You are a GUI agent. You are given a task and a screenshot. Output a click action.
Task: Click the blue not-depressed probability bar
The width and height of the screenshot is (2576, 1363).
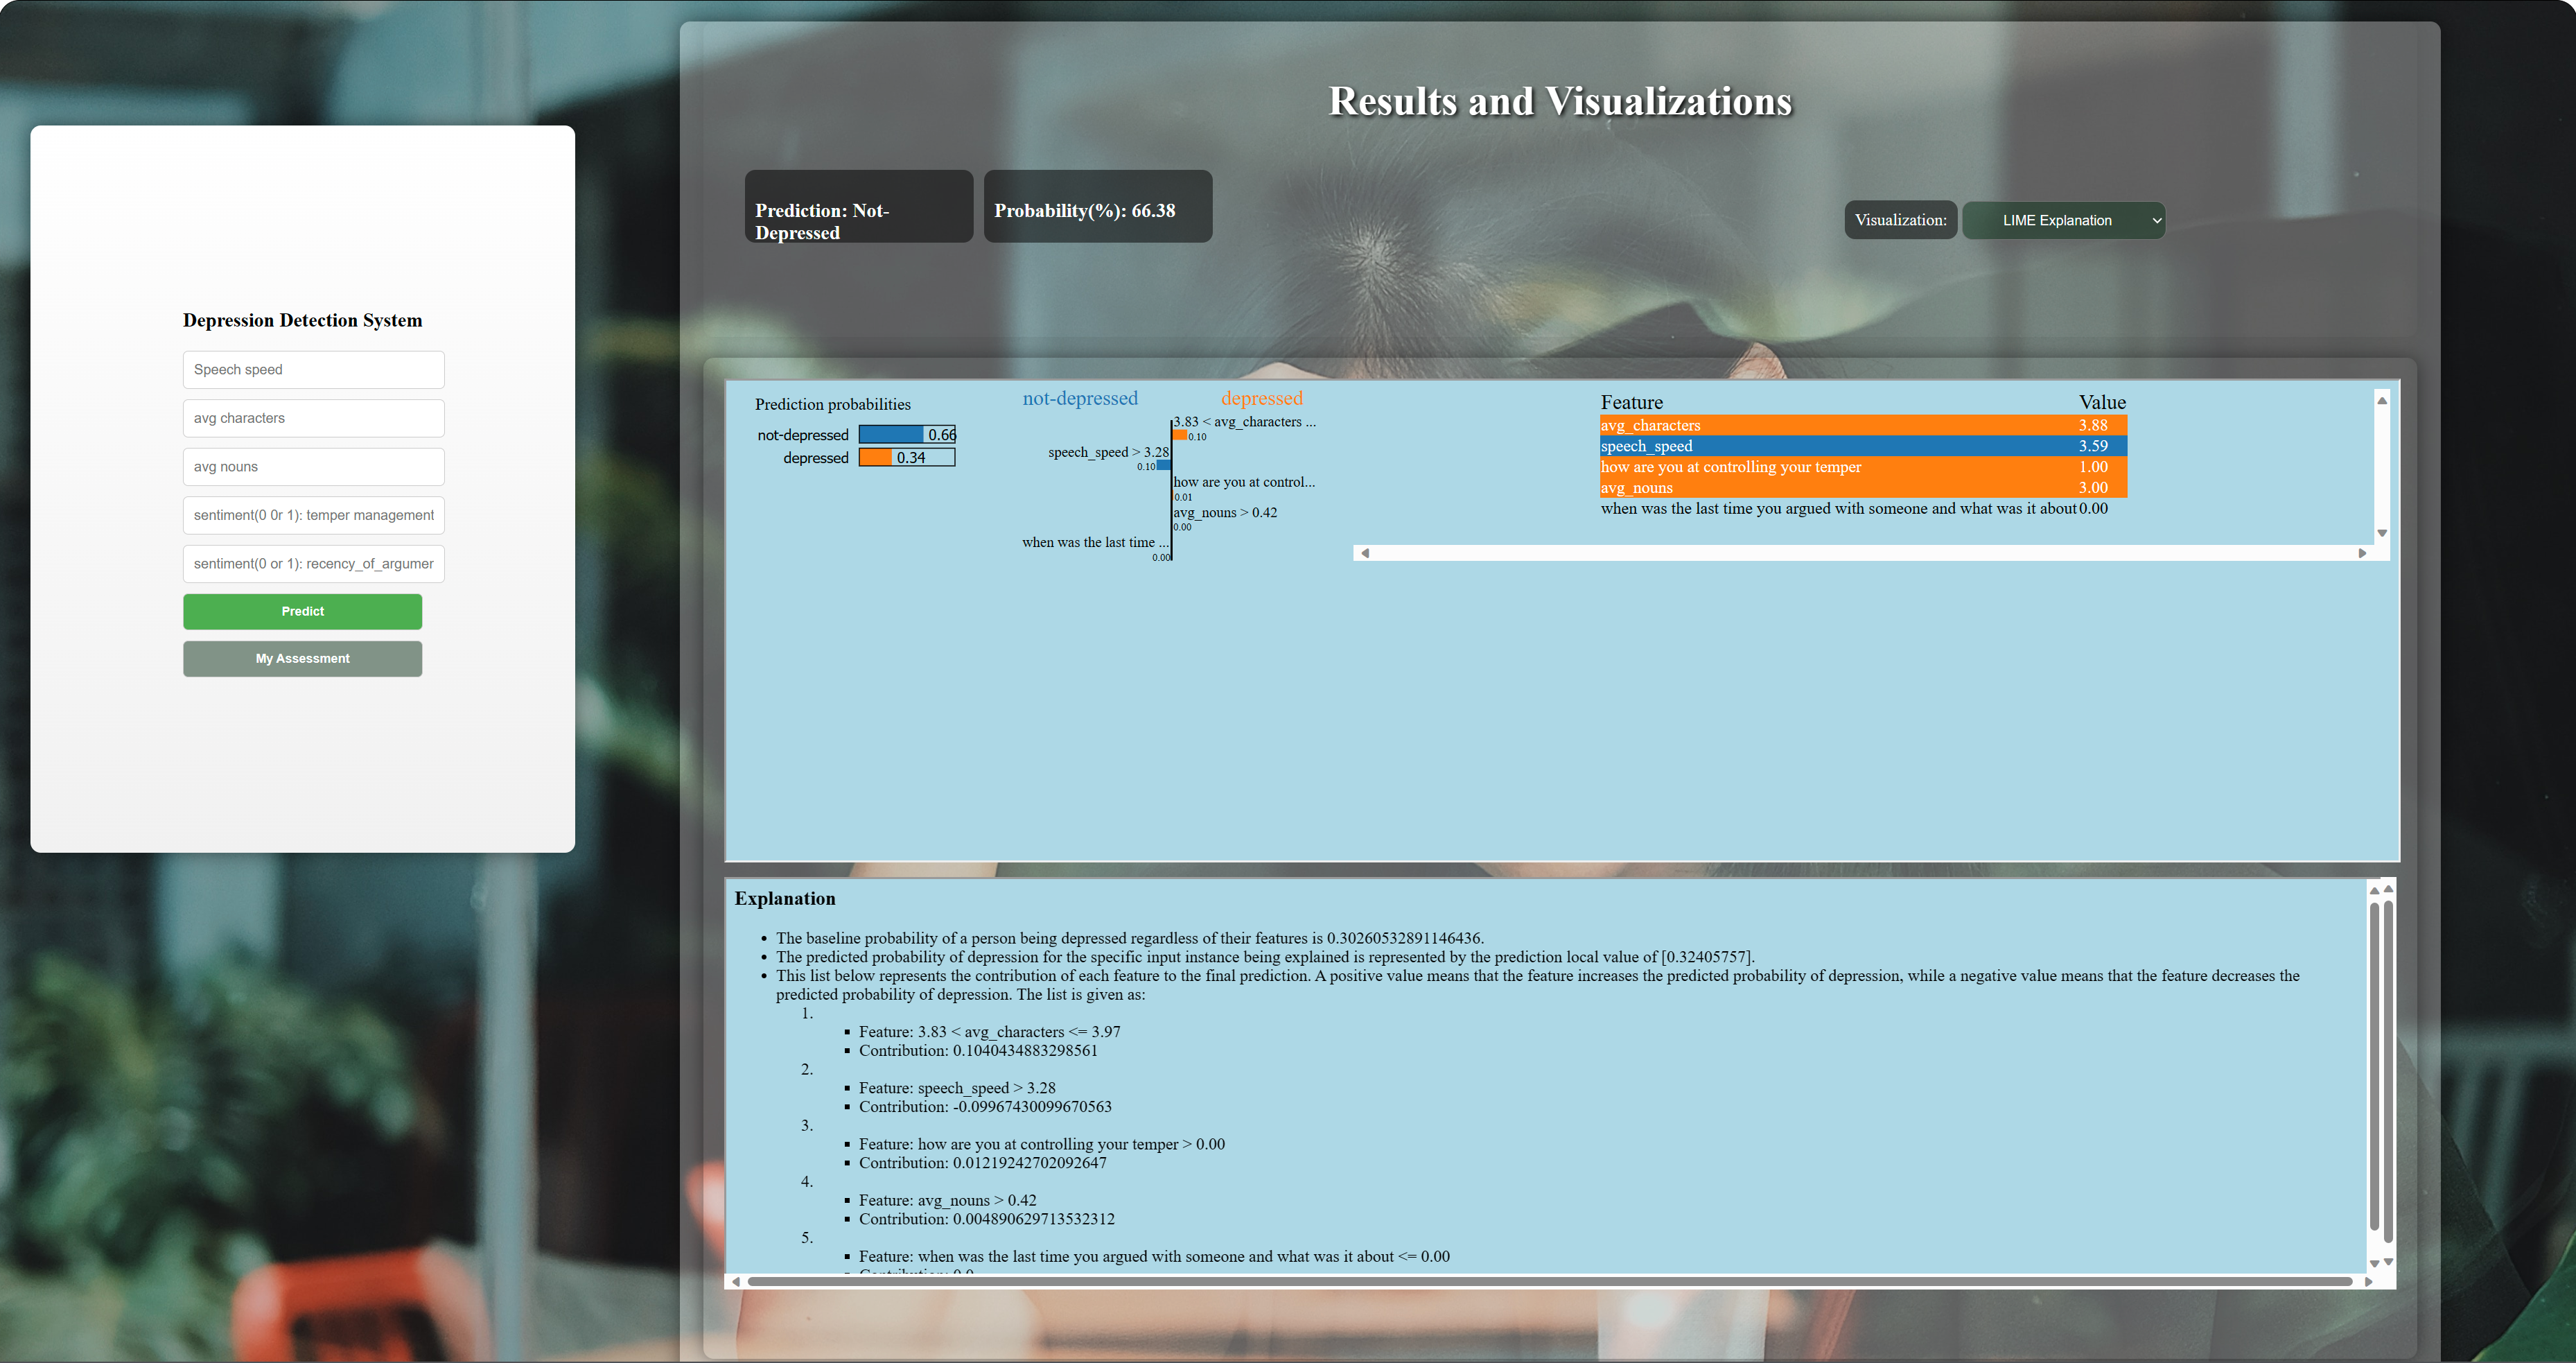[891, 434]
